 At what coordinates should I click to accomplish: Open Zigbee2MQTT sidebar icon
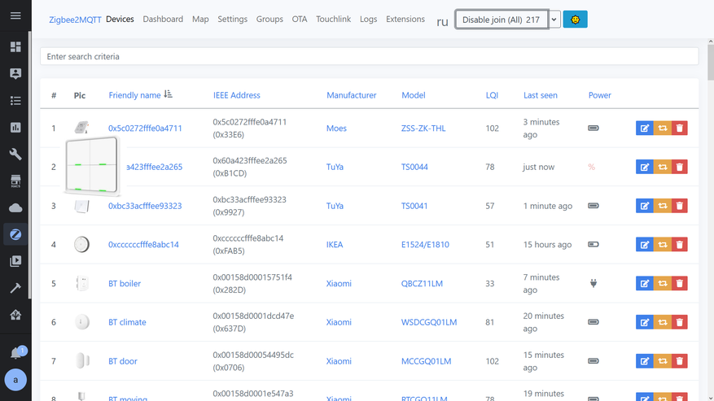click(15, 234)
